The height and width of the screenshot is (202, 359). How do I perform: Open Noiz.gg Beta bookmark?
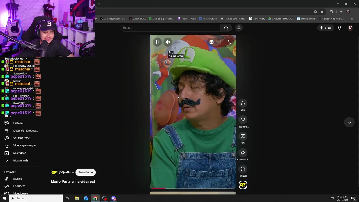pyautogui.click(x=233, y=19)
